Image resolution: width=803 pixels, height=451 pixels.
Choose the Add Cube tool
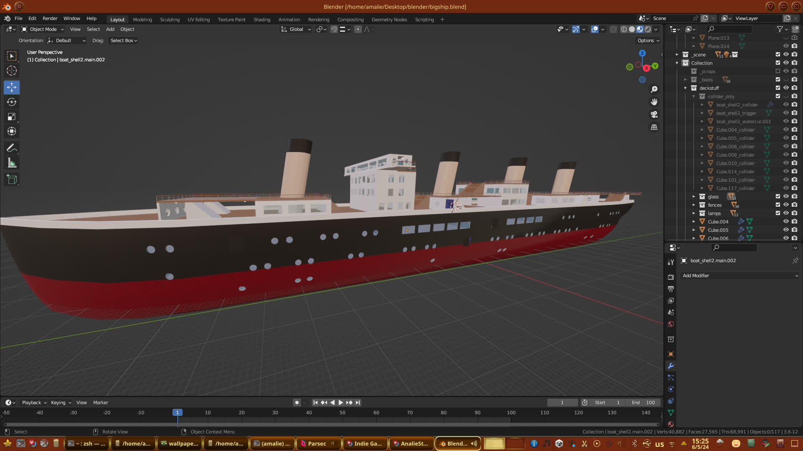pos(12,180)
